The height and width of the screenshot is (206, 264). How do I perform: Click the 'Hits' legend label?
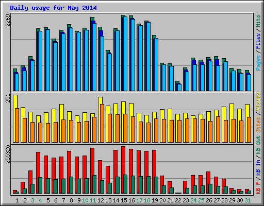(258, 21)
